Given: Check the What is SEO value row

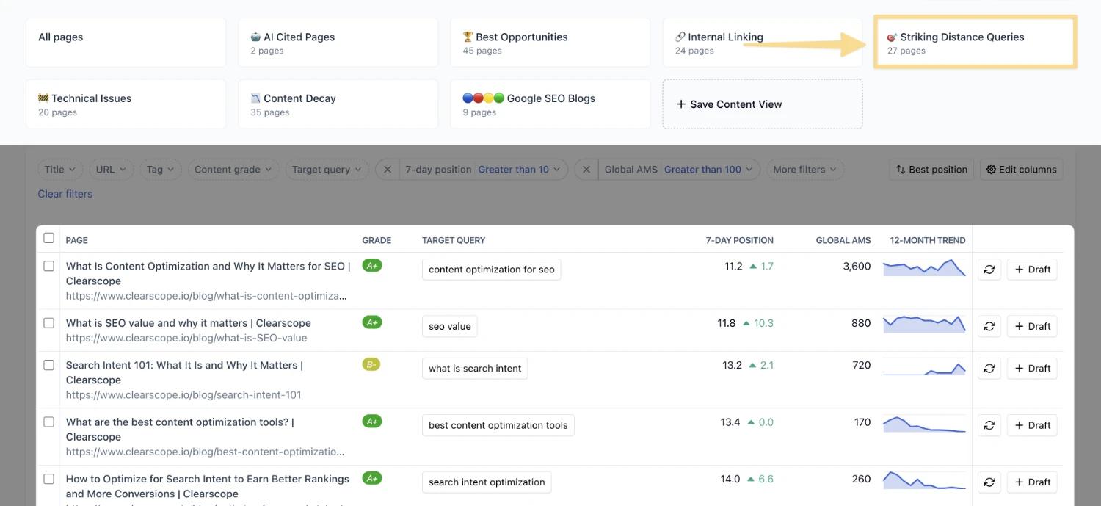Looking at the screenshot, I should [x=49, y=323].
